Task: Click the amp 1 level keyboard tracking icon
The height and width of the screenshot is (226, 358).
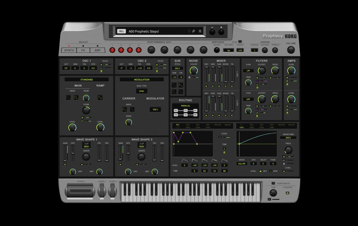Action: coord(287,84)
